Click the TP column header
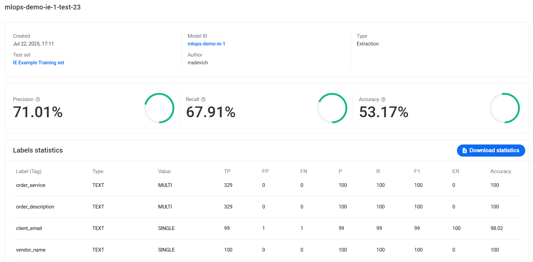Viewport: 533px width, 262px height. [227, 171]
